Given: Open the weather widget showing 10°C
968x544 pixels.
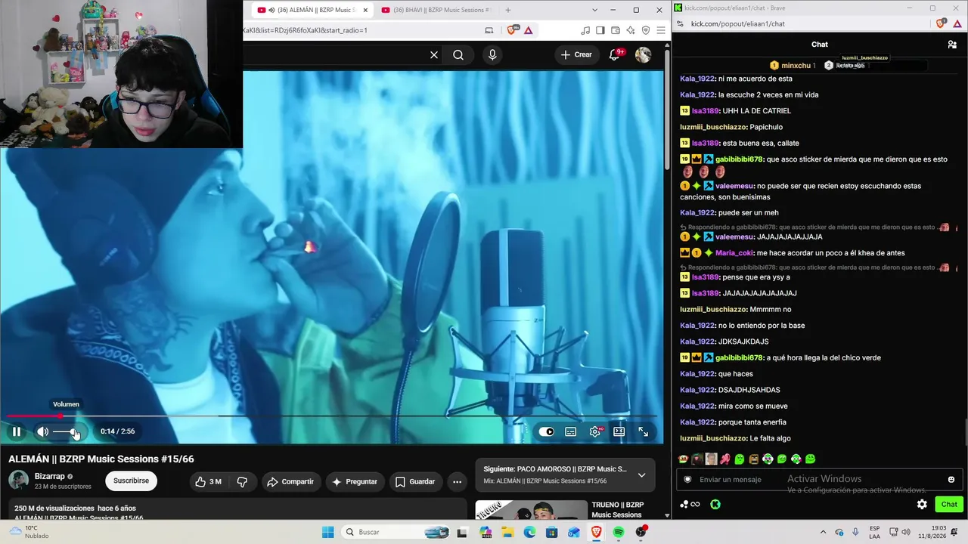Looking at the screenshot, I should (27, 532).
